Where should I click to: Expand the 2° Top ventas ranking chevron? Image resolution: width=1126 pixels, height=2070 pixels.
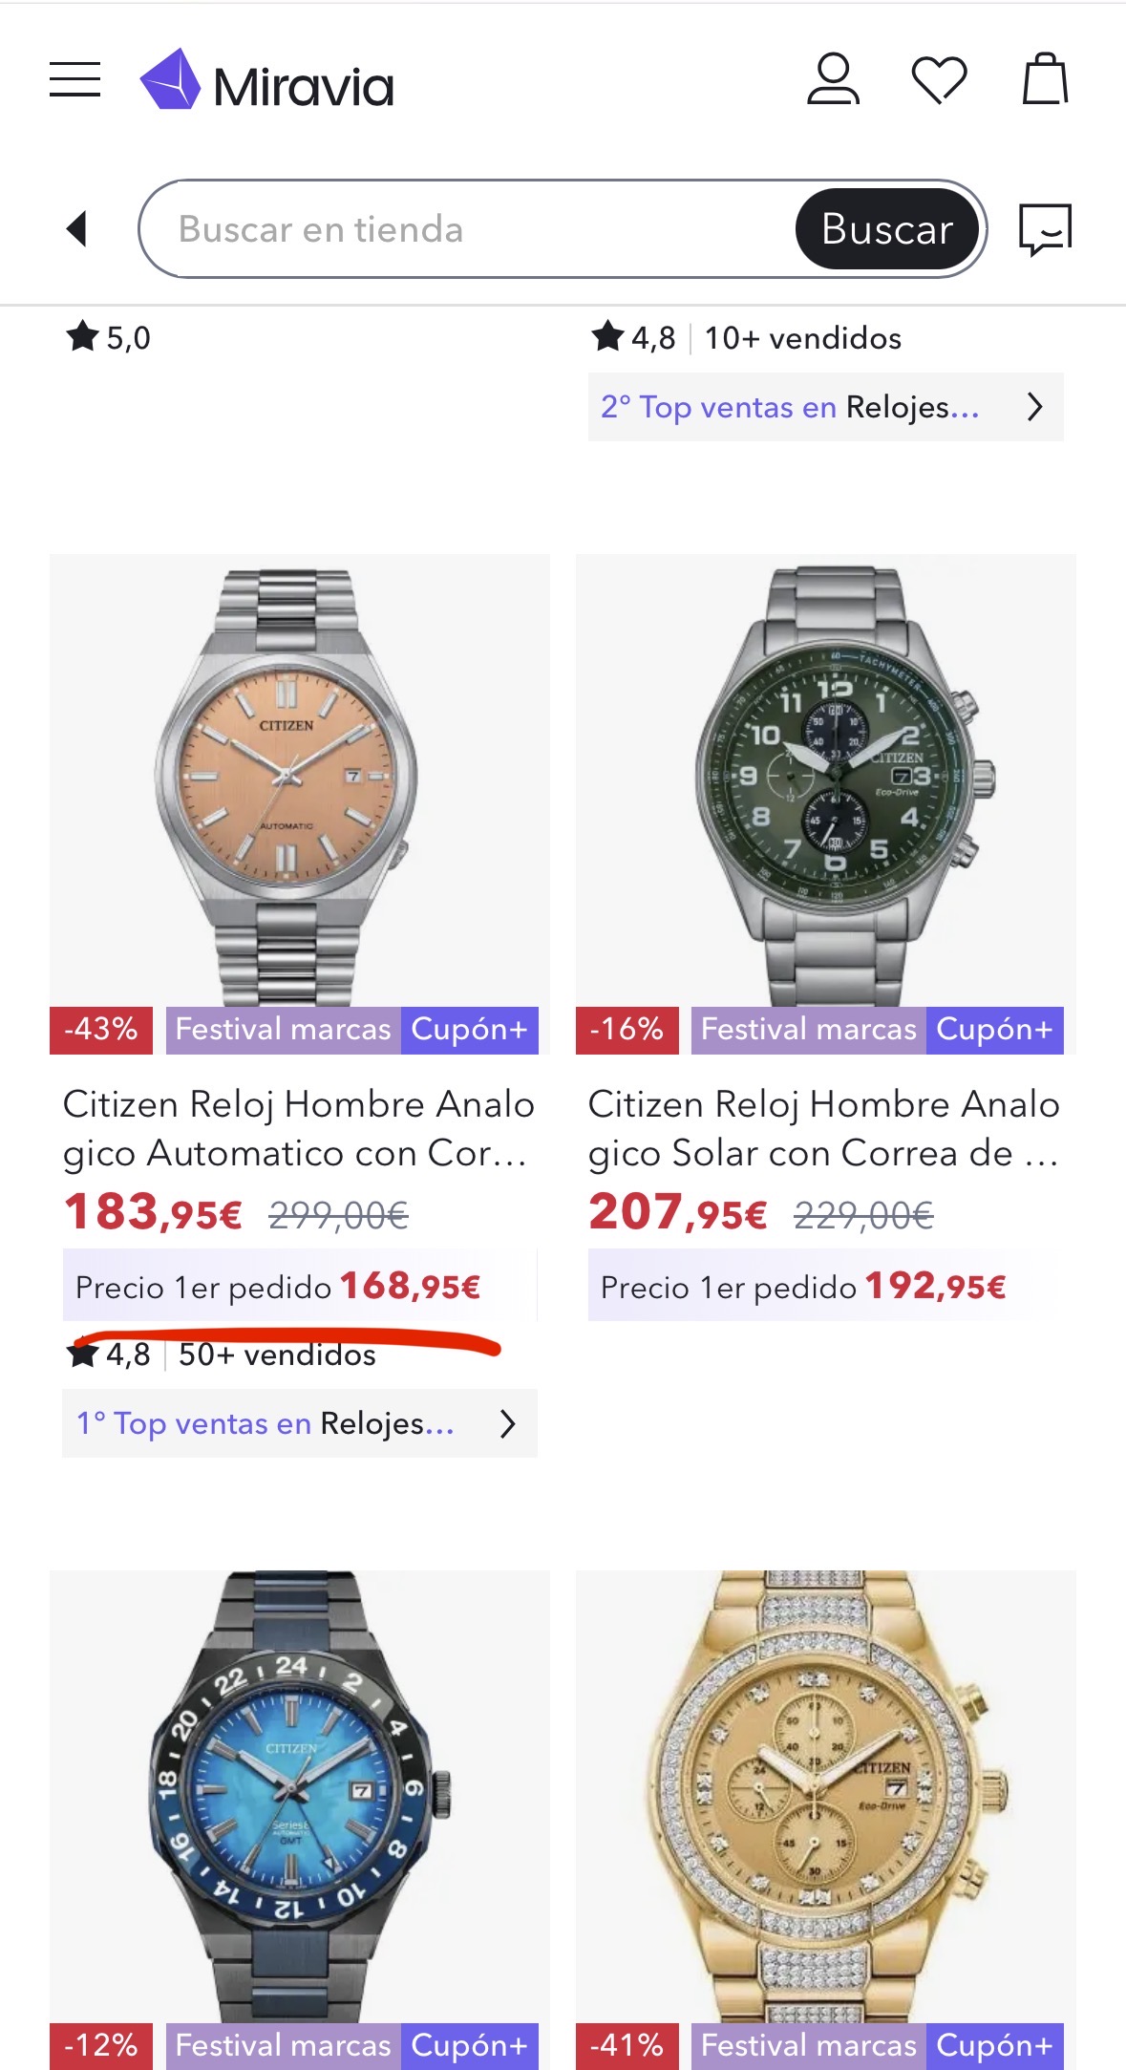coord(1034,407)
